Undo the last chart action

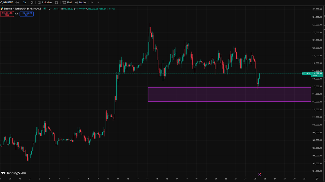pos(92,2)
